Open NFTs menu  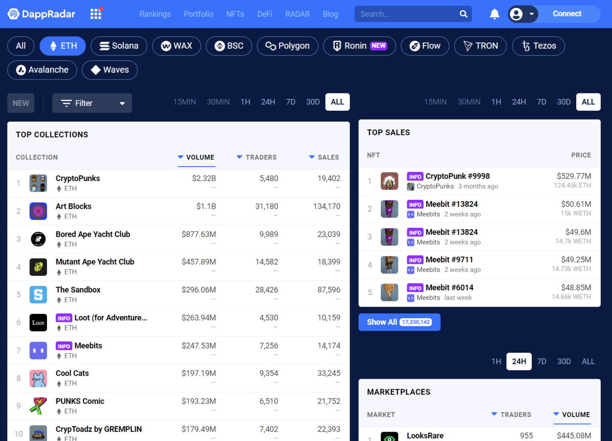coord(235,14)
